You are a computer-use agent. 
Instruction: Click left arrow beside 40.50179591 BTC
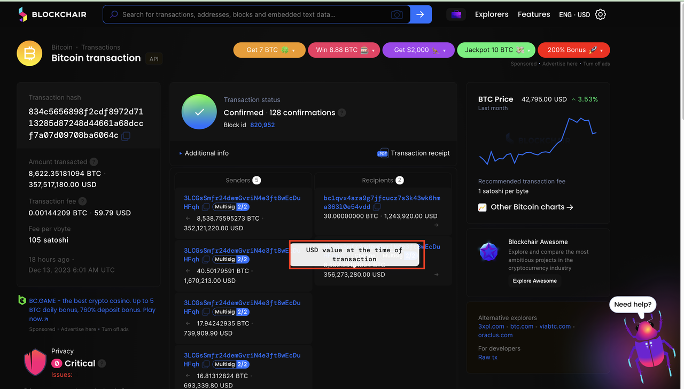click(x=188, y=271)
